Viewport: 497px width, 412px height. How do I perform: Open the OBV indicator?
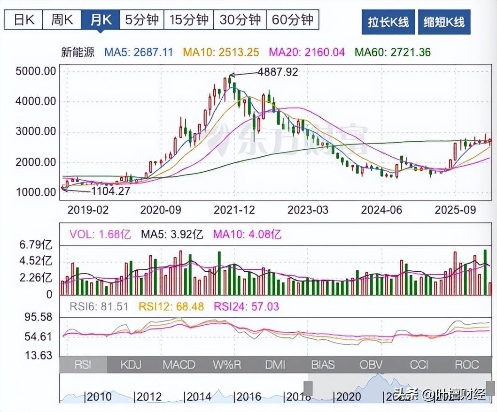(372, 365)
